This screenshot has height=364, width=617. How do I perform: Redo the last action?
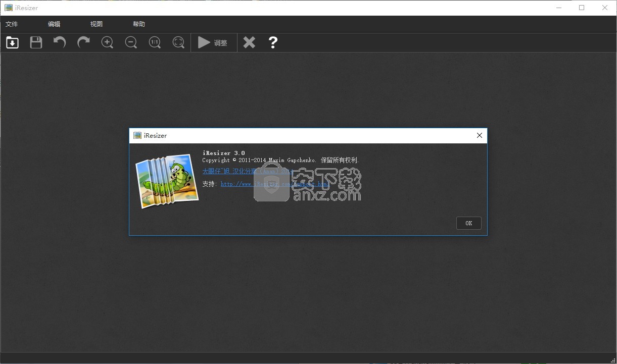[83, 42]
